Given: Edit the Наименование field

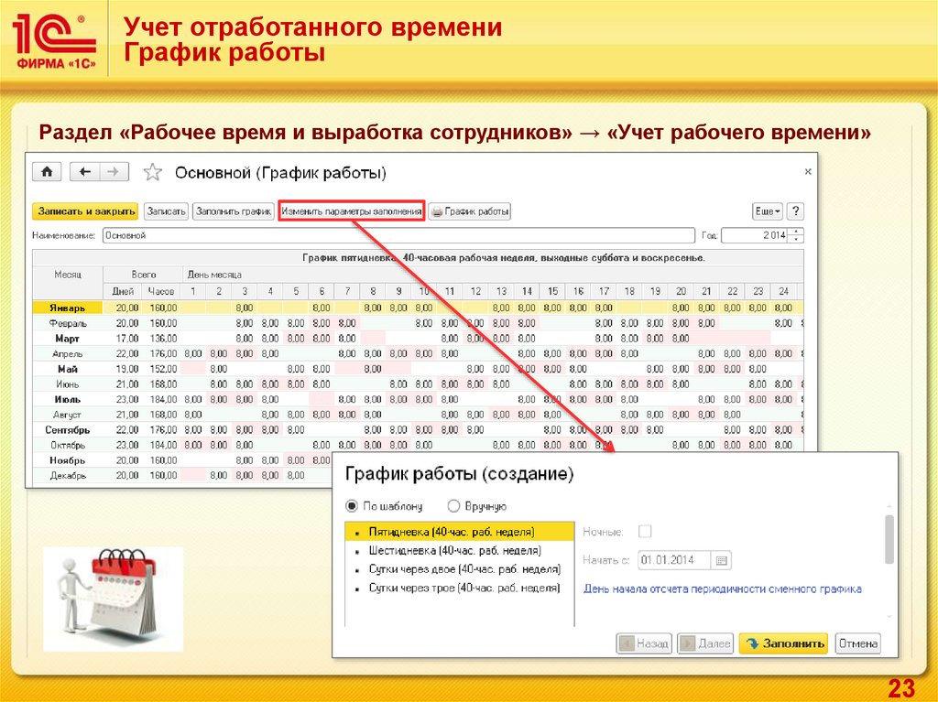Looking at the screenshot, I should click(398, 235).
